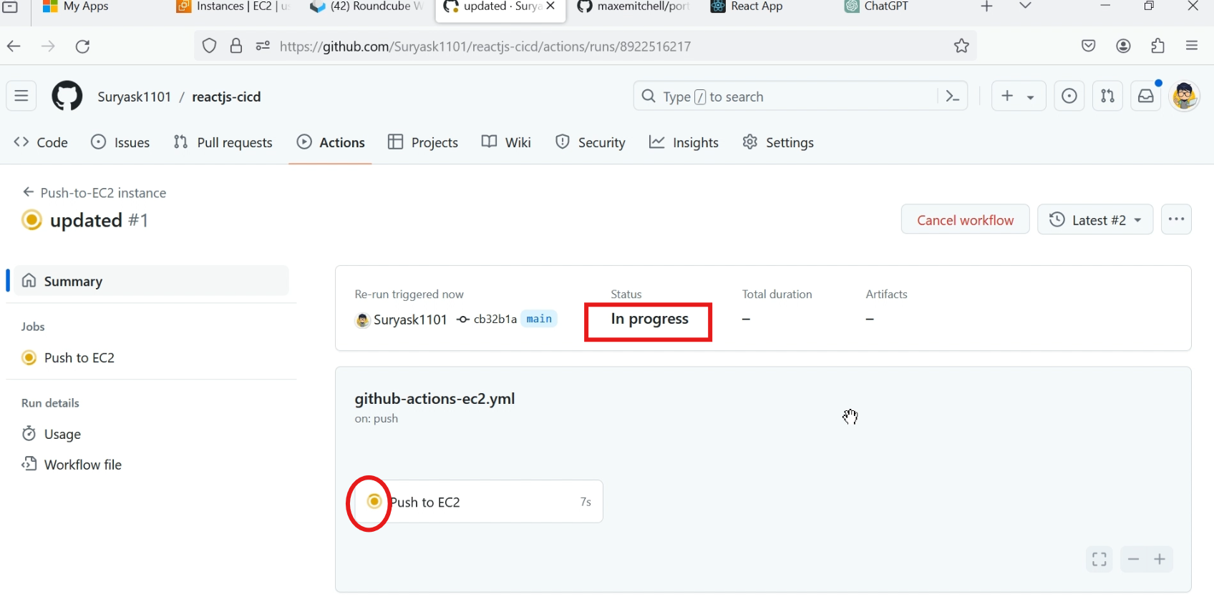Viewport: 1214px width, 614px height.
Task: Switch to Instances EC2 browser tab
Action: coord(233,7)
